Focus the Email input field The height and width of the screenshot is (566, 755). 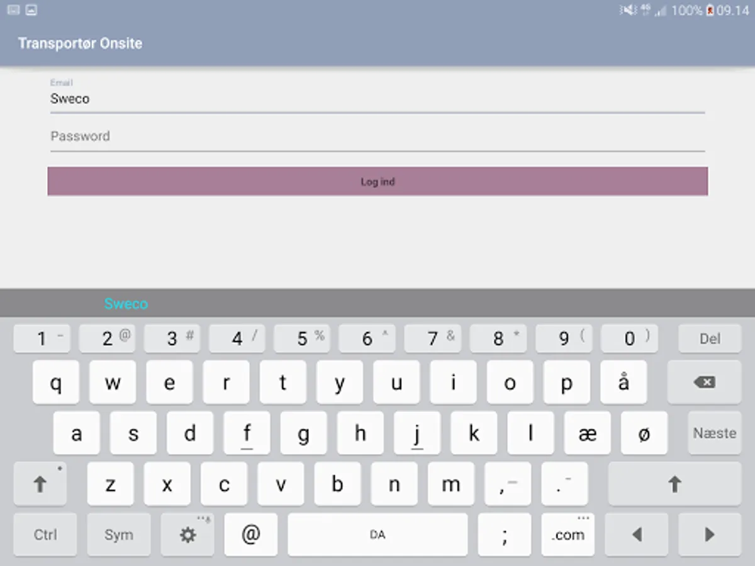point(377,98)
